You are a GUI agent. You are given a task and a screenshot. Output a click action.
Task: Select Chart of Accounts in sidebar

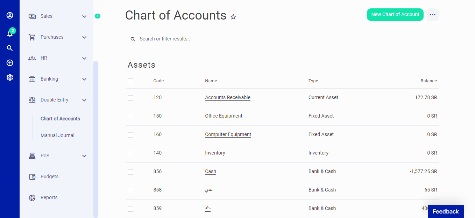pos(60,119)
